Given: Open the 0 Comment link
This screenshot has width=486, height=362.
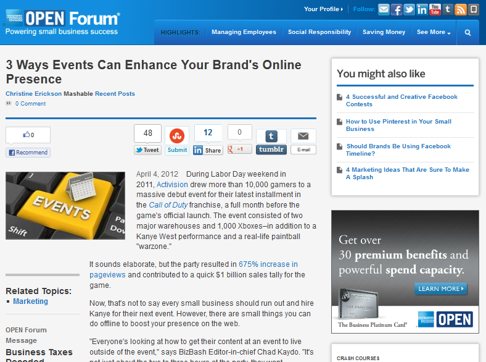Looking at the screenshot, I should click(x=30, y=104).
